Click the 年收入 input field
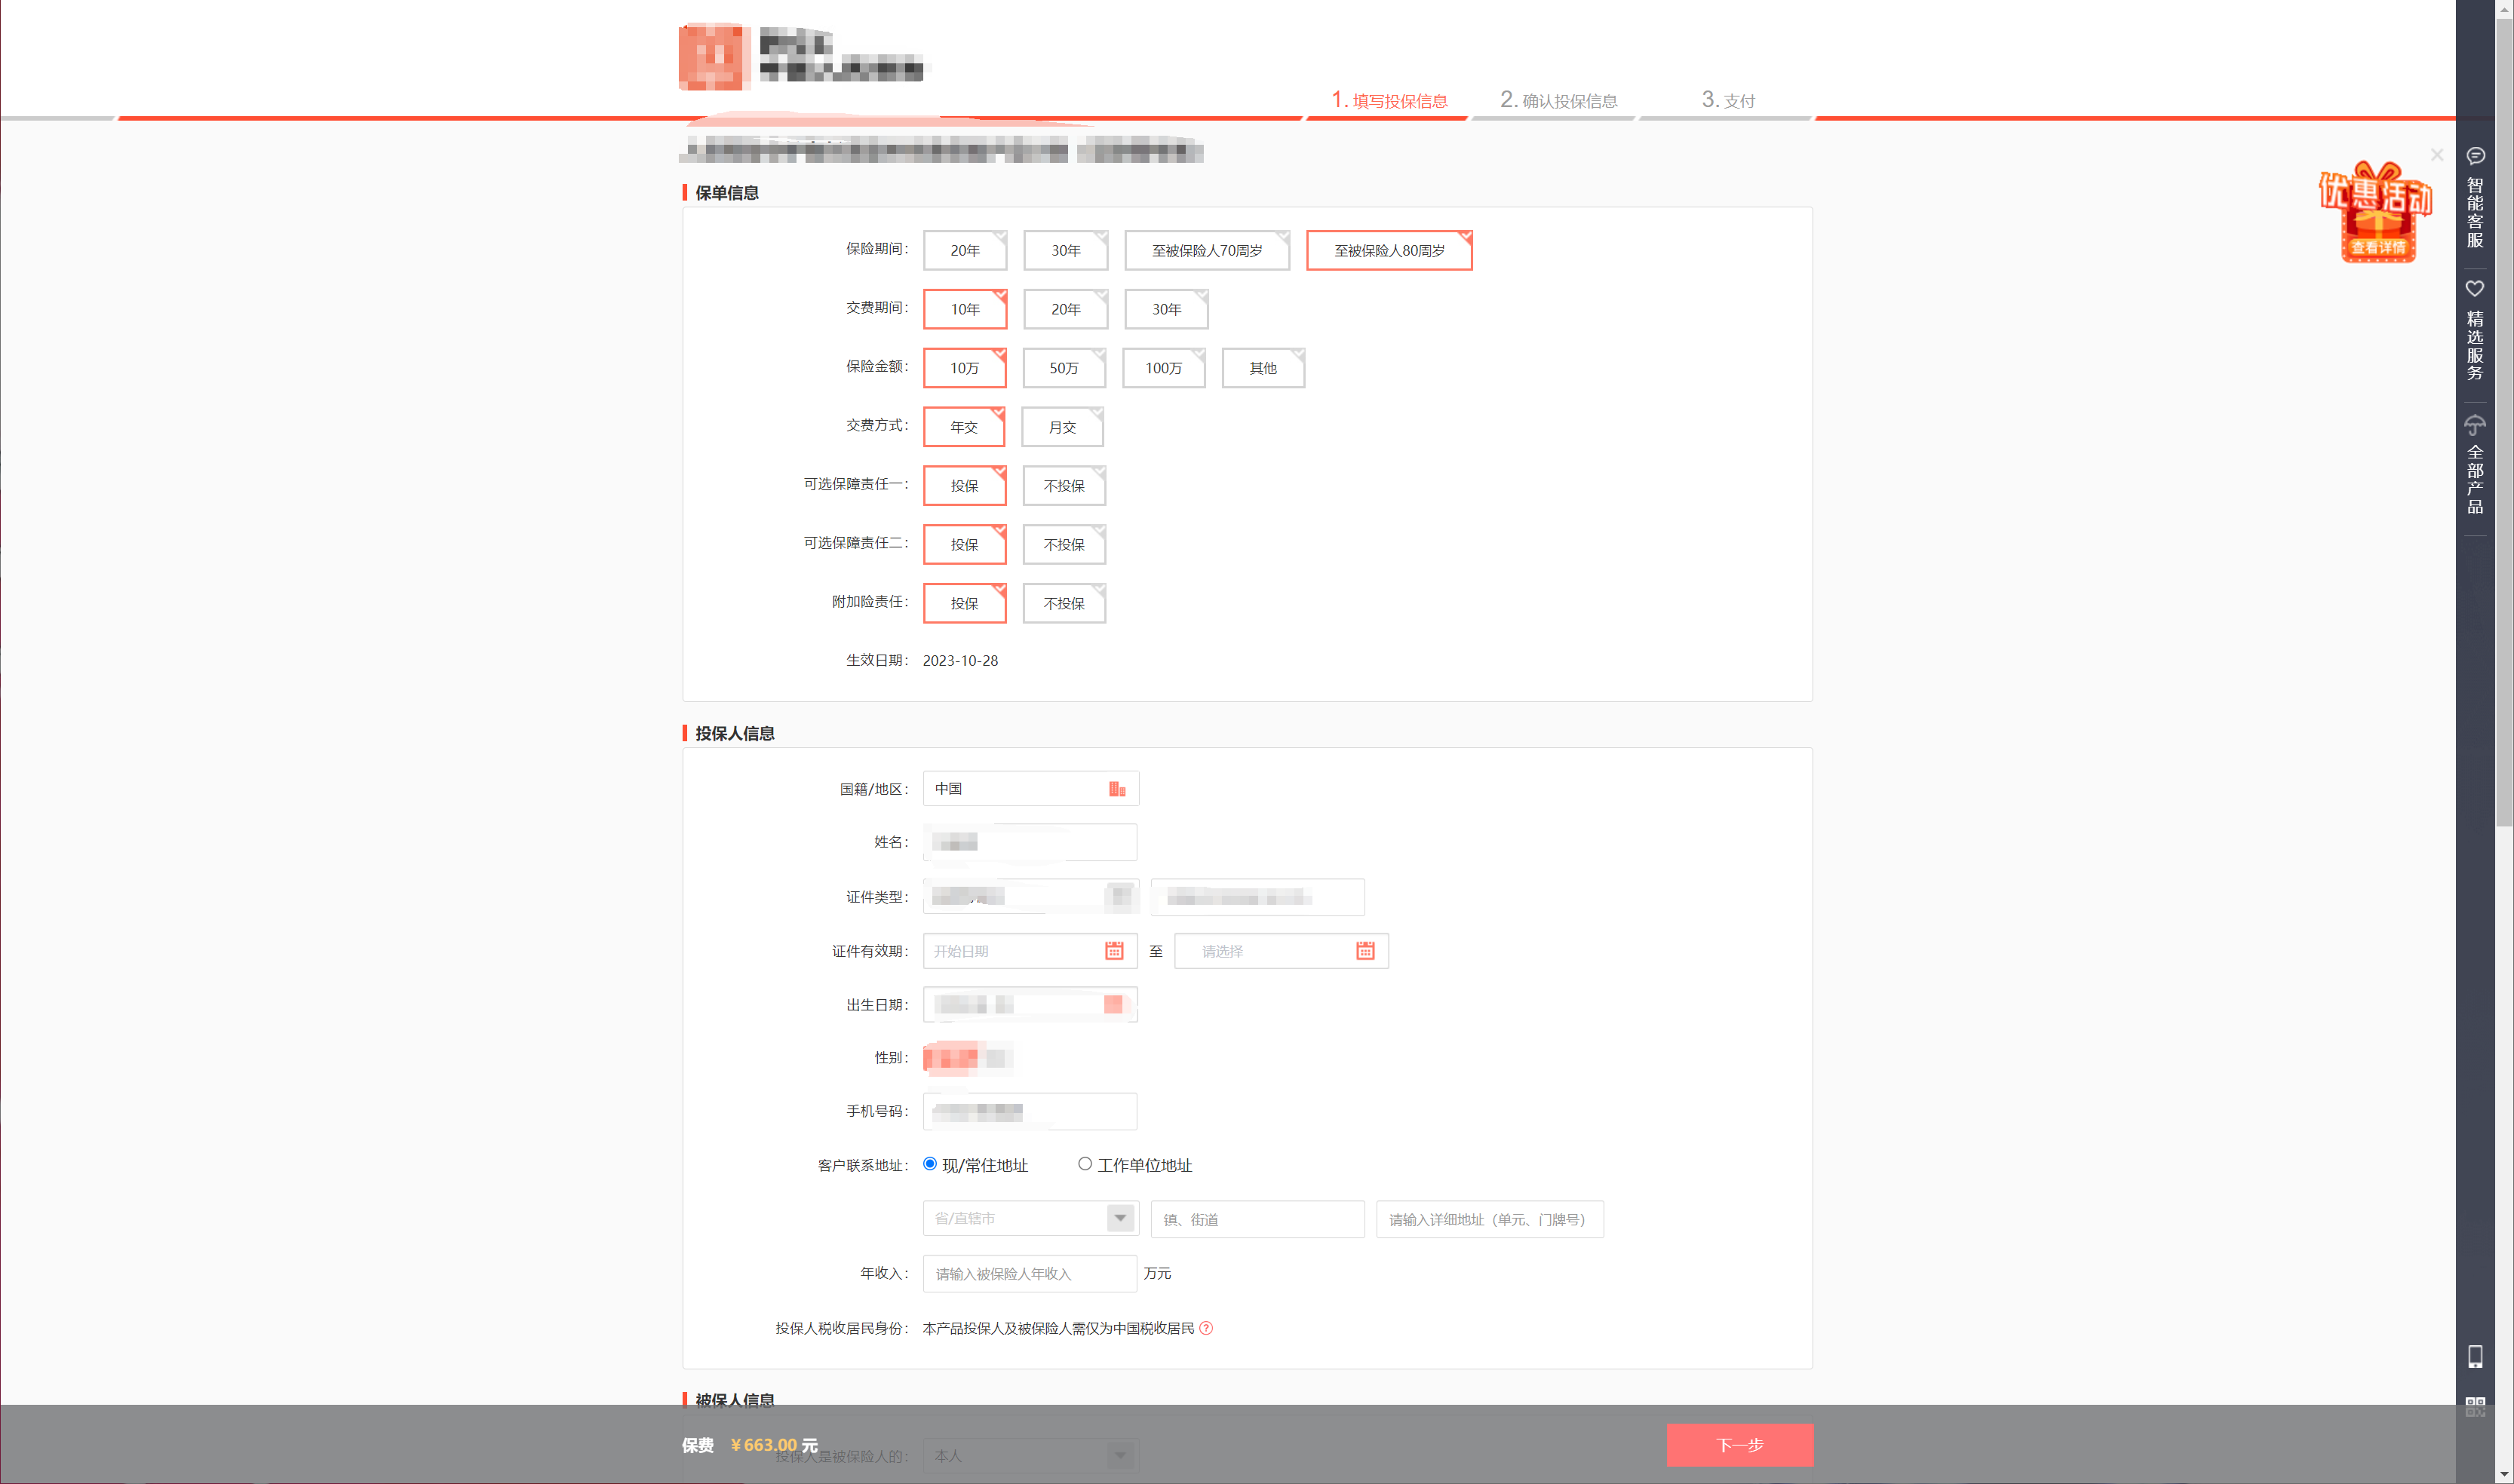This screenshot has width=2514, height=1484. point(1030,1273)
